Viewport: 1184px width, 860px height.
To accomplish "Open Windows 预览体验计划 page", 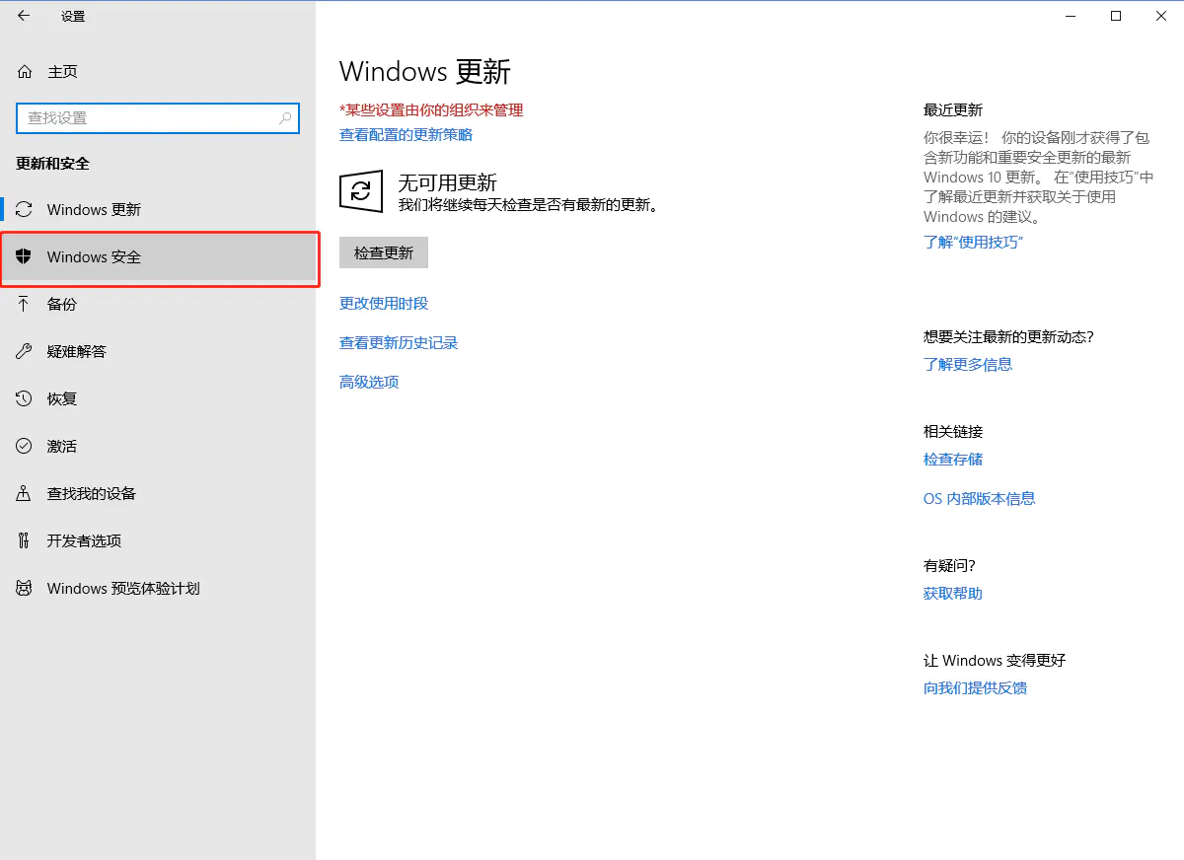I will (x=158, y=588).
